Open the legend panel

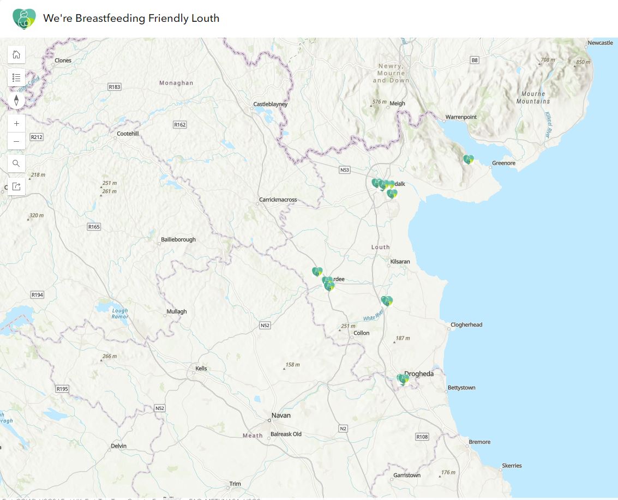coord(16,77)
